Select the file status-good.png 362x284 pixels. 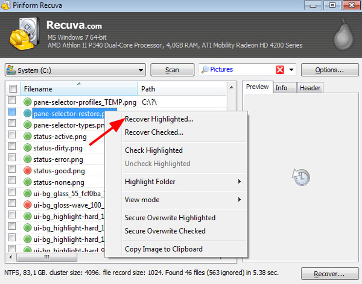click(x=59, y=171)
